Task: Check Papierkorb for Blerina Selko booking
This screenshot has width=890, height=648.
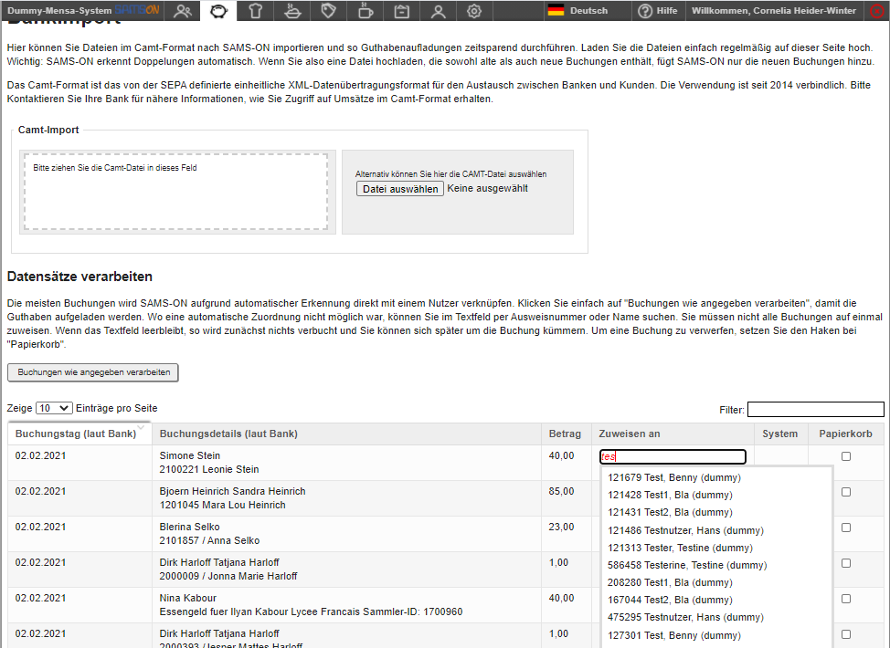Action: 846,528
